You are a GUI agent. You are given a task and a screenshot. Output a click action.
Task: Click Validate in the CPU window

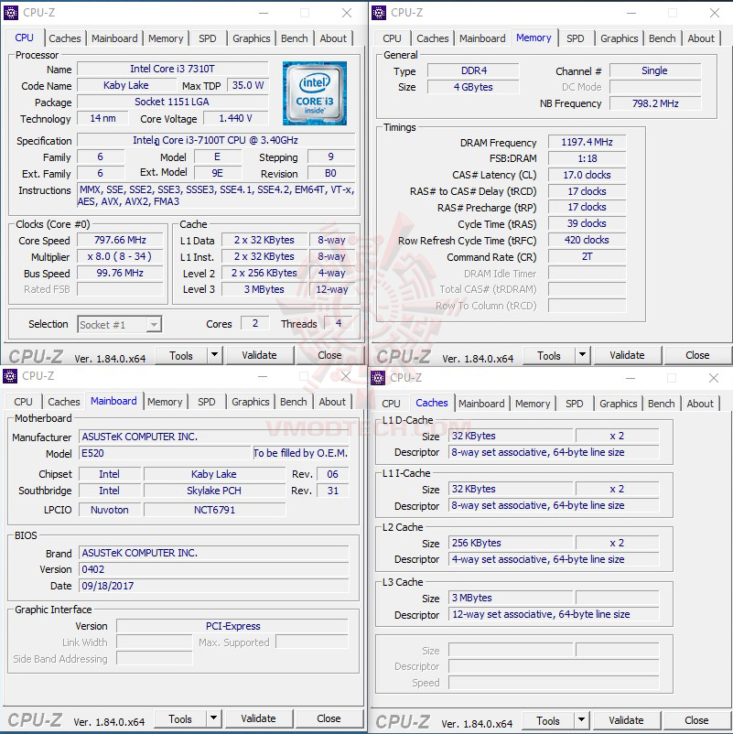pyautogui.click(x=259, y=355)
